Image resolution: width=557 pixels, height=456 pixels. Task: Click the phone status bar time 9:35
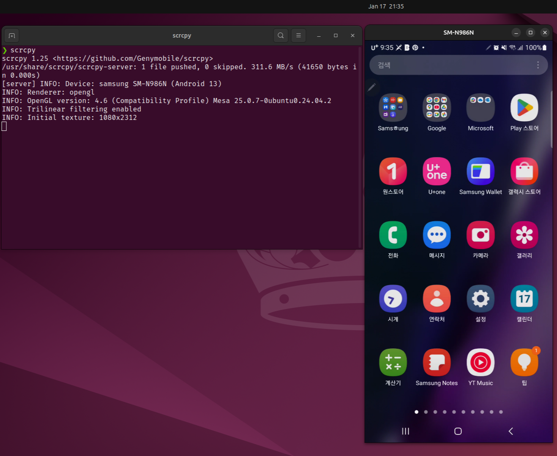(x=387, y=48)
